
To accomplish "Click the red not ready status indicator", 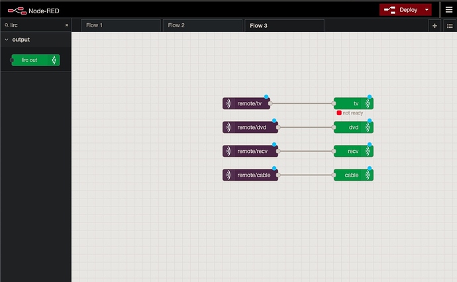I will [x=339, y=113].
